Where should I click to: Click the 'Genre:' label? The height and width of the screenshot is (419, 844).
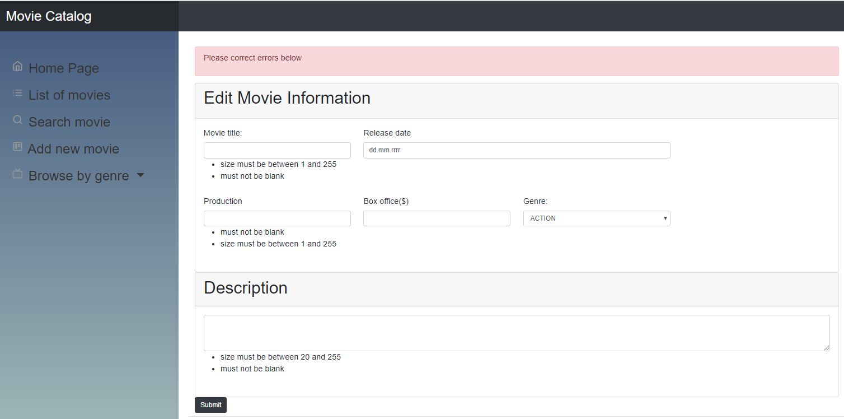(x=536, y=201)
